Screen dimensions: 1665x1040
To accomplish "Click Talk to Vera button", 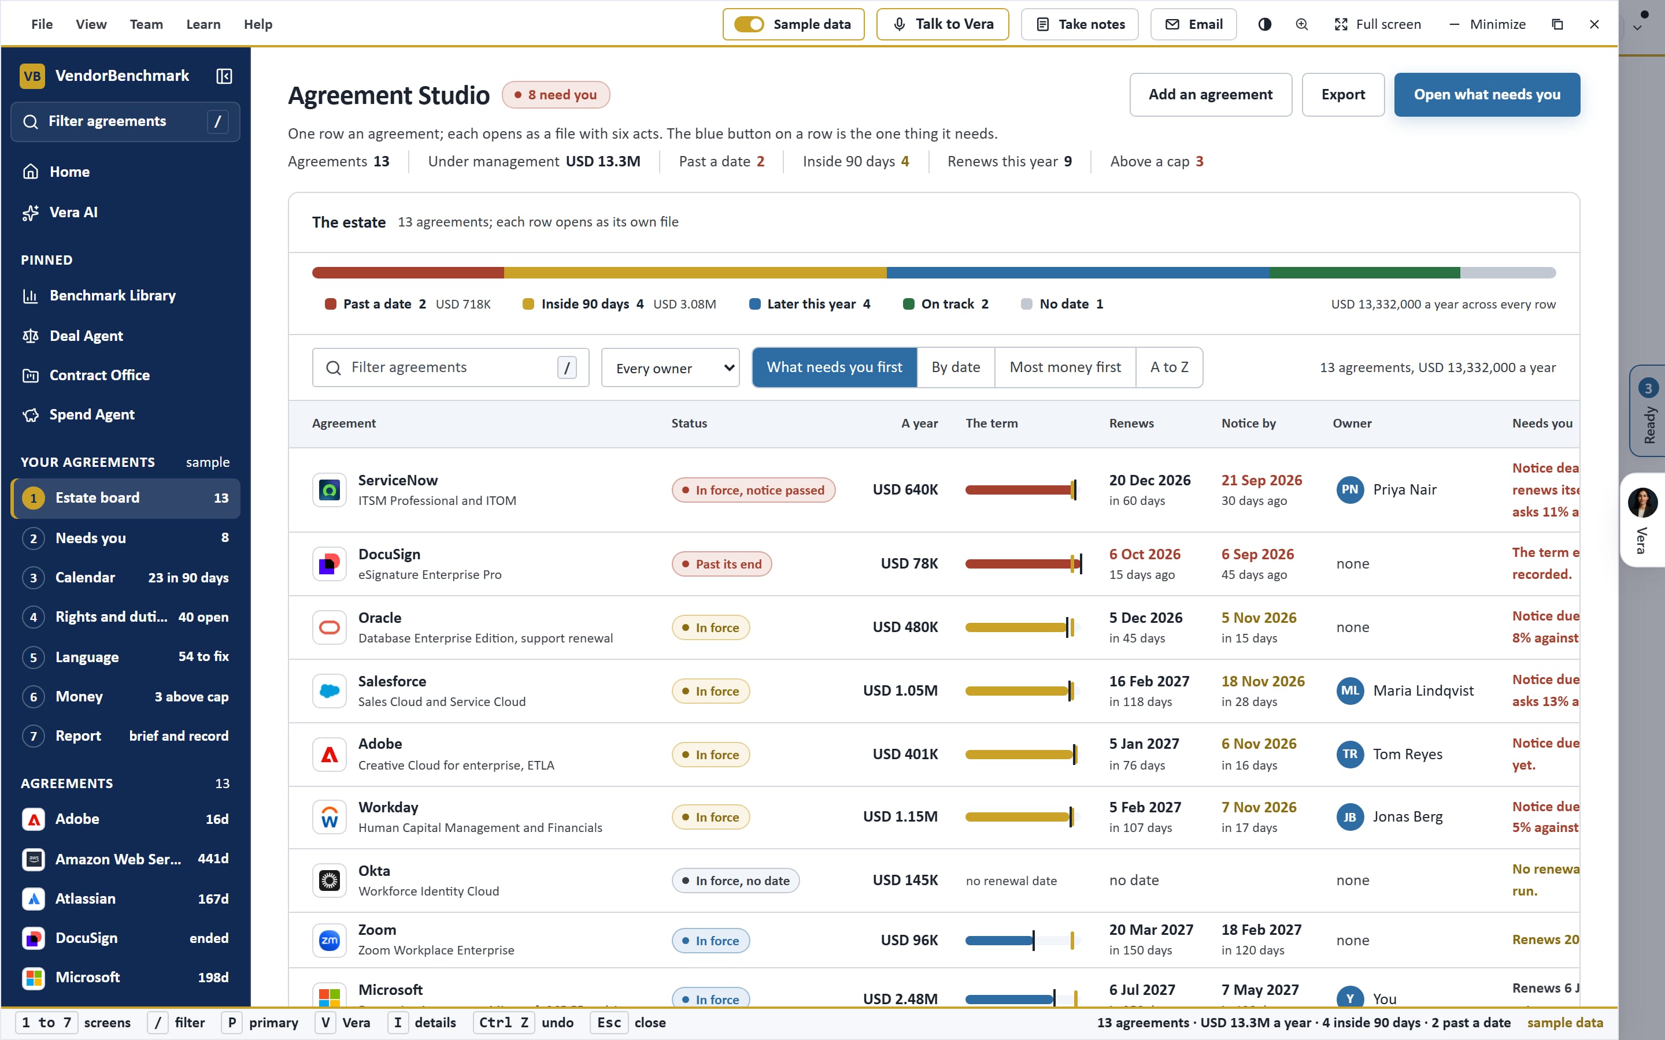I will click(942, 24).
